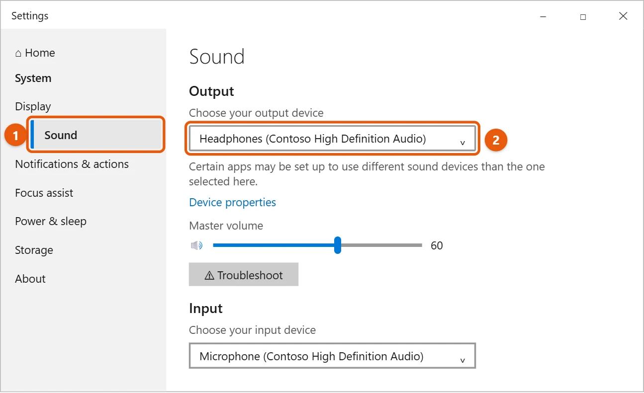
Task: Go to Home in the sidebar
Action: (x=35, y=53)
